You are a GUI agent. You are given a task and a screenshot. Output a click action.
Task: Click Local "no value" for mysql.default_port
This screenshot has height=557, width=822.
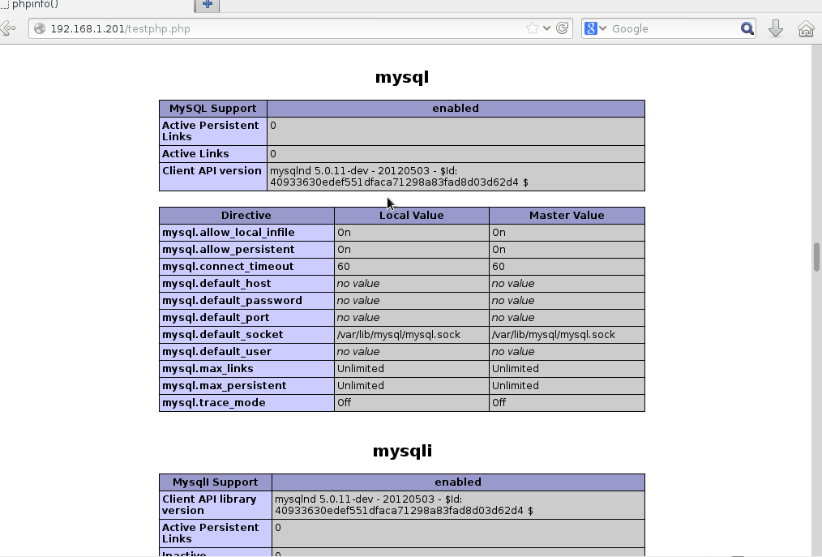pyautogui.click(x=412, y=318)
